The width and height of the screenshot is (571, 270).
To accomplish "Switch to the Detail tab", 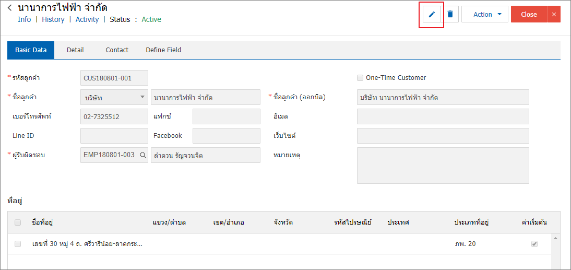I will pyautogui.click(x=75, y=50).
